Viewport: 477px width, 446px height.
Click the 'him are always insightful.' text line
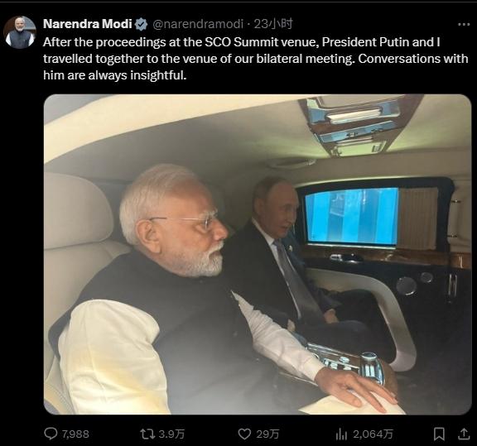[114, 74]
